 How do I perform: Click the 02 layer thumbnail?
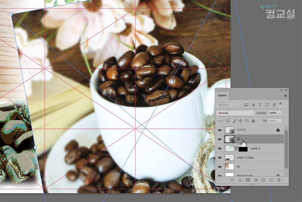tap(230, 139)
